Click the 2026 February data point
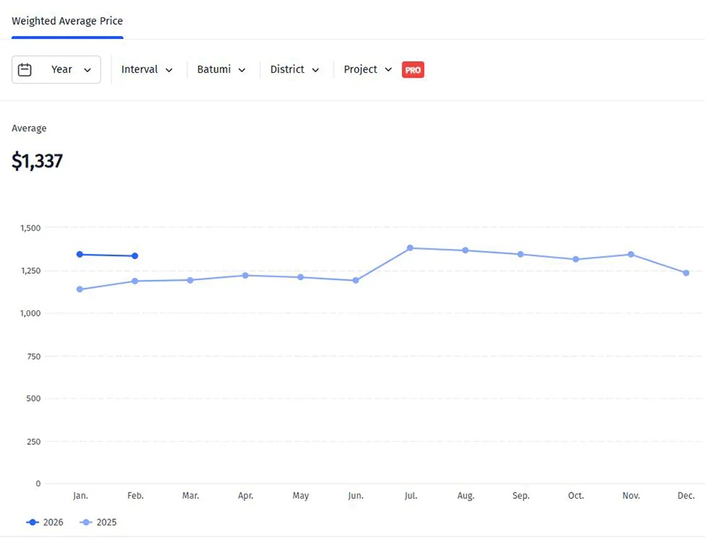The height and width of the screenshot is (542, 705). 135,256
